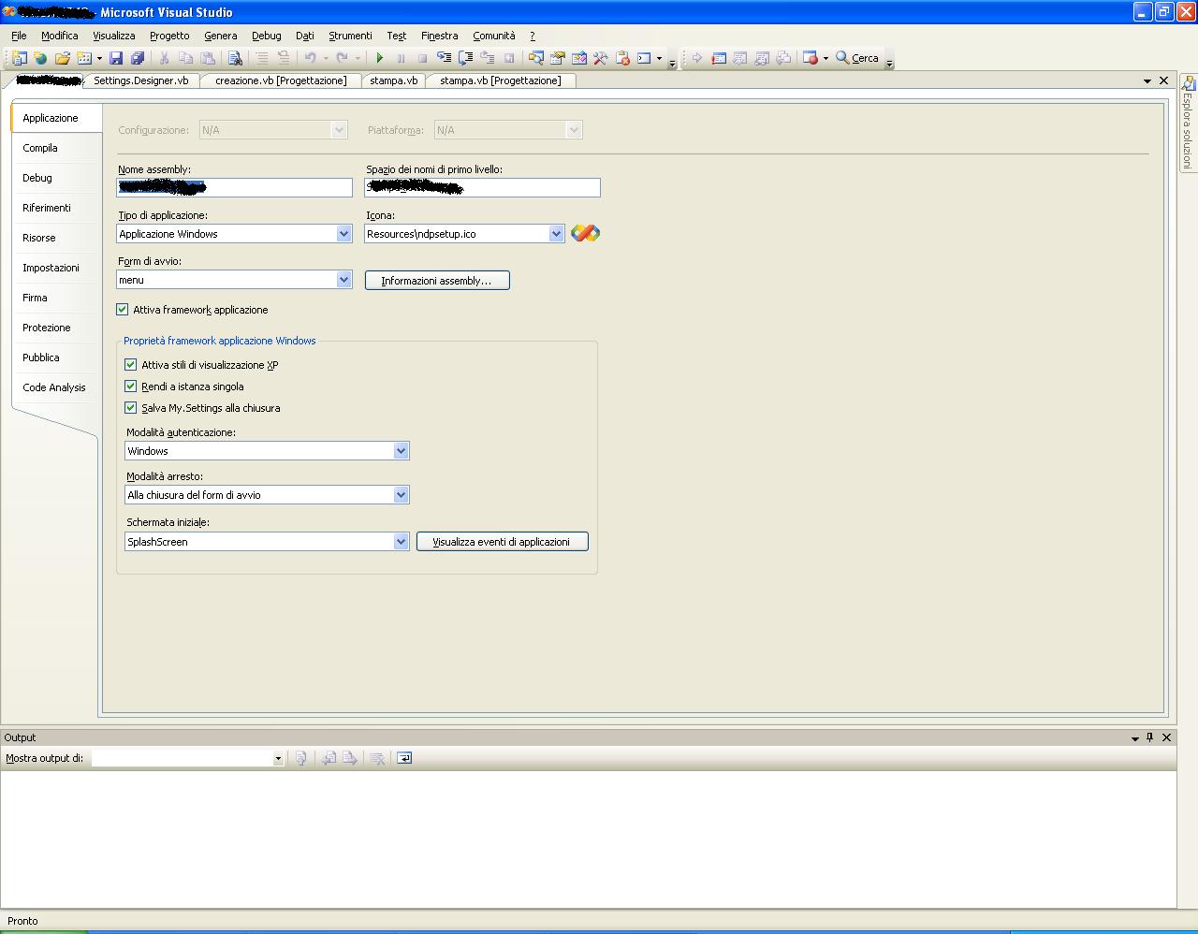The image size is (1198, 934).
Task: Select the Code Analysis properties page
Action: (x=54, y=387)
